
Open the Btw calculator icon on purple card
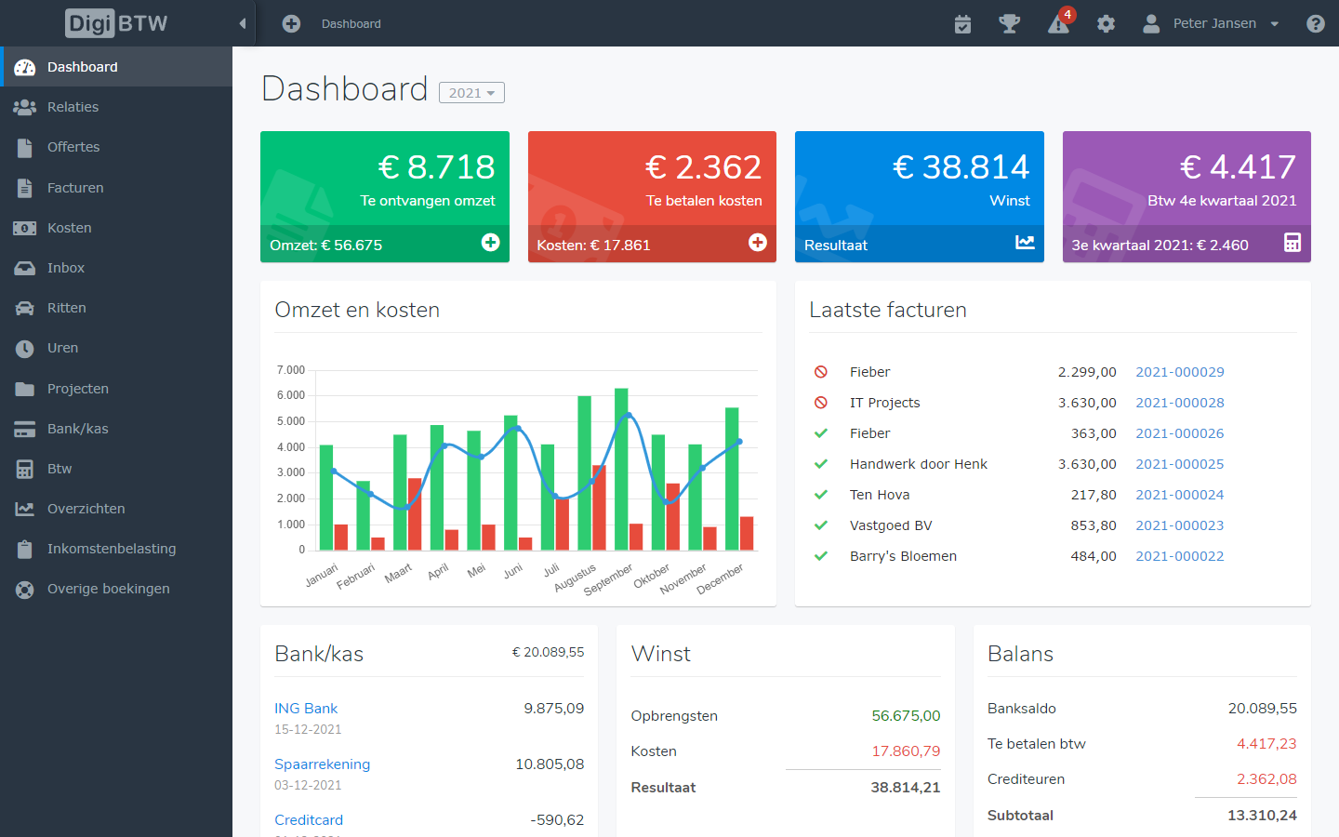(1293, 242)
